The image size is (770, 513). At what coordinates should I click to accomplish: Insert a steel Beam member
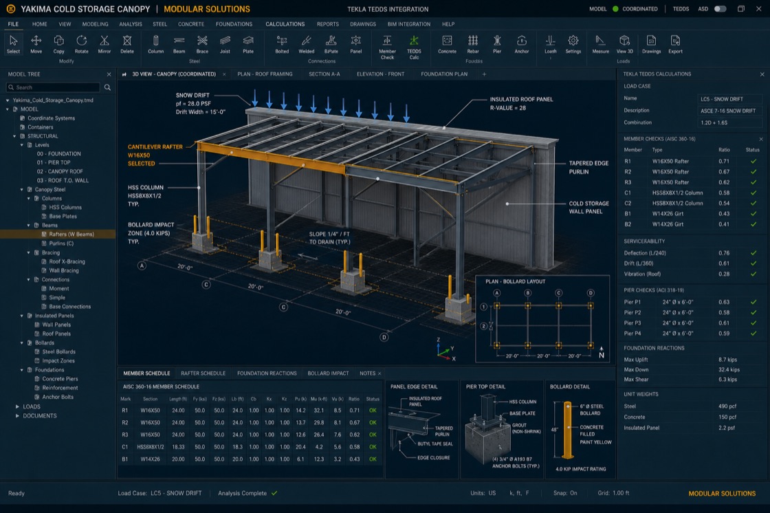coord(179,44)
